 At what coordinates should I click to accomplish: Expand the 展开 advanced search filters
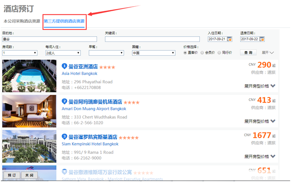[268, 52]
